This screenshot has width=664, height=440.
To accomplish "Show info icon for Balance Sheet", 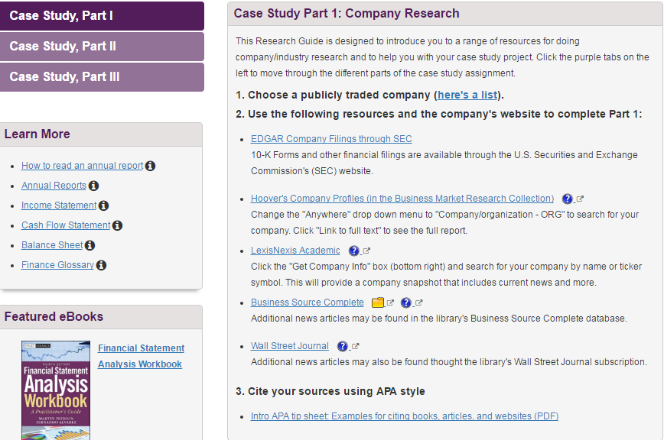I will pyautogui.click(x=90, y=245).
